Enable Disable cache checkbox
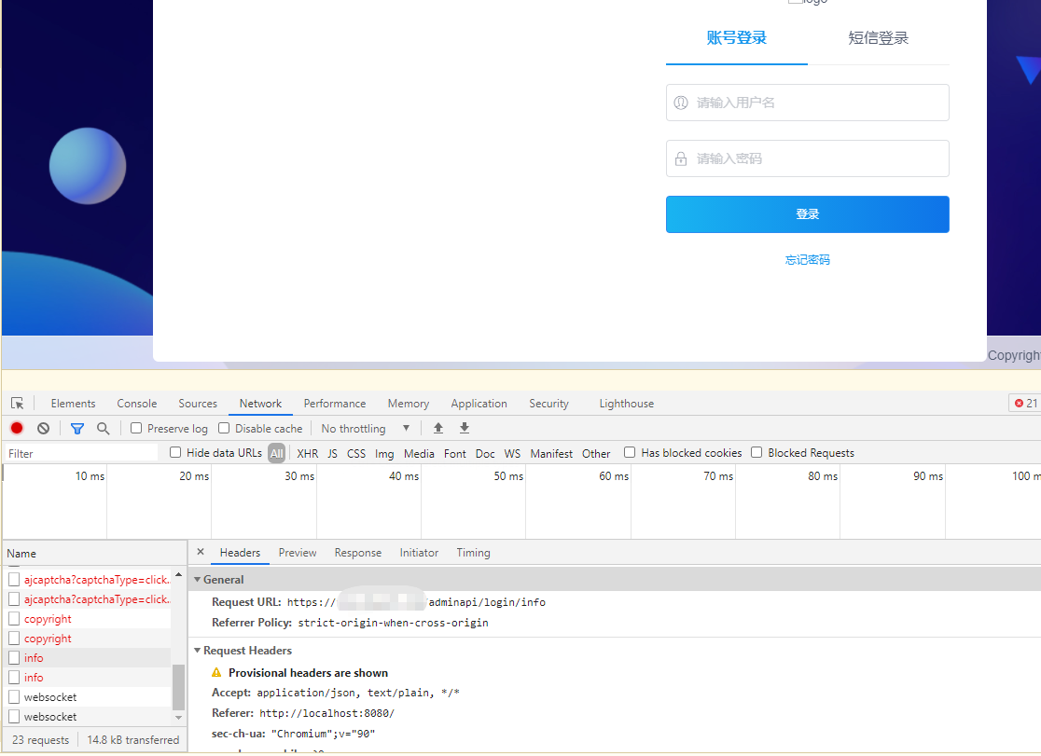 (224, 429)
